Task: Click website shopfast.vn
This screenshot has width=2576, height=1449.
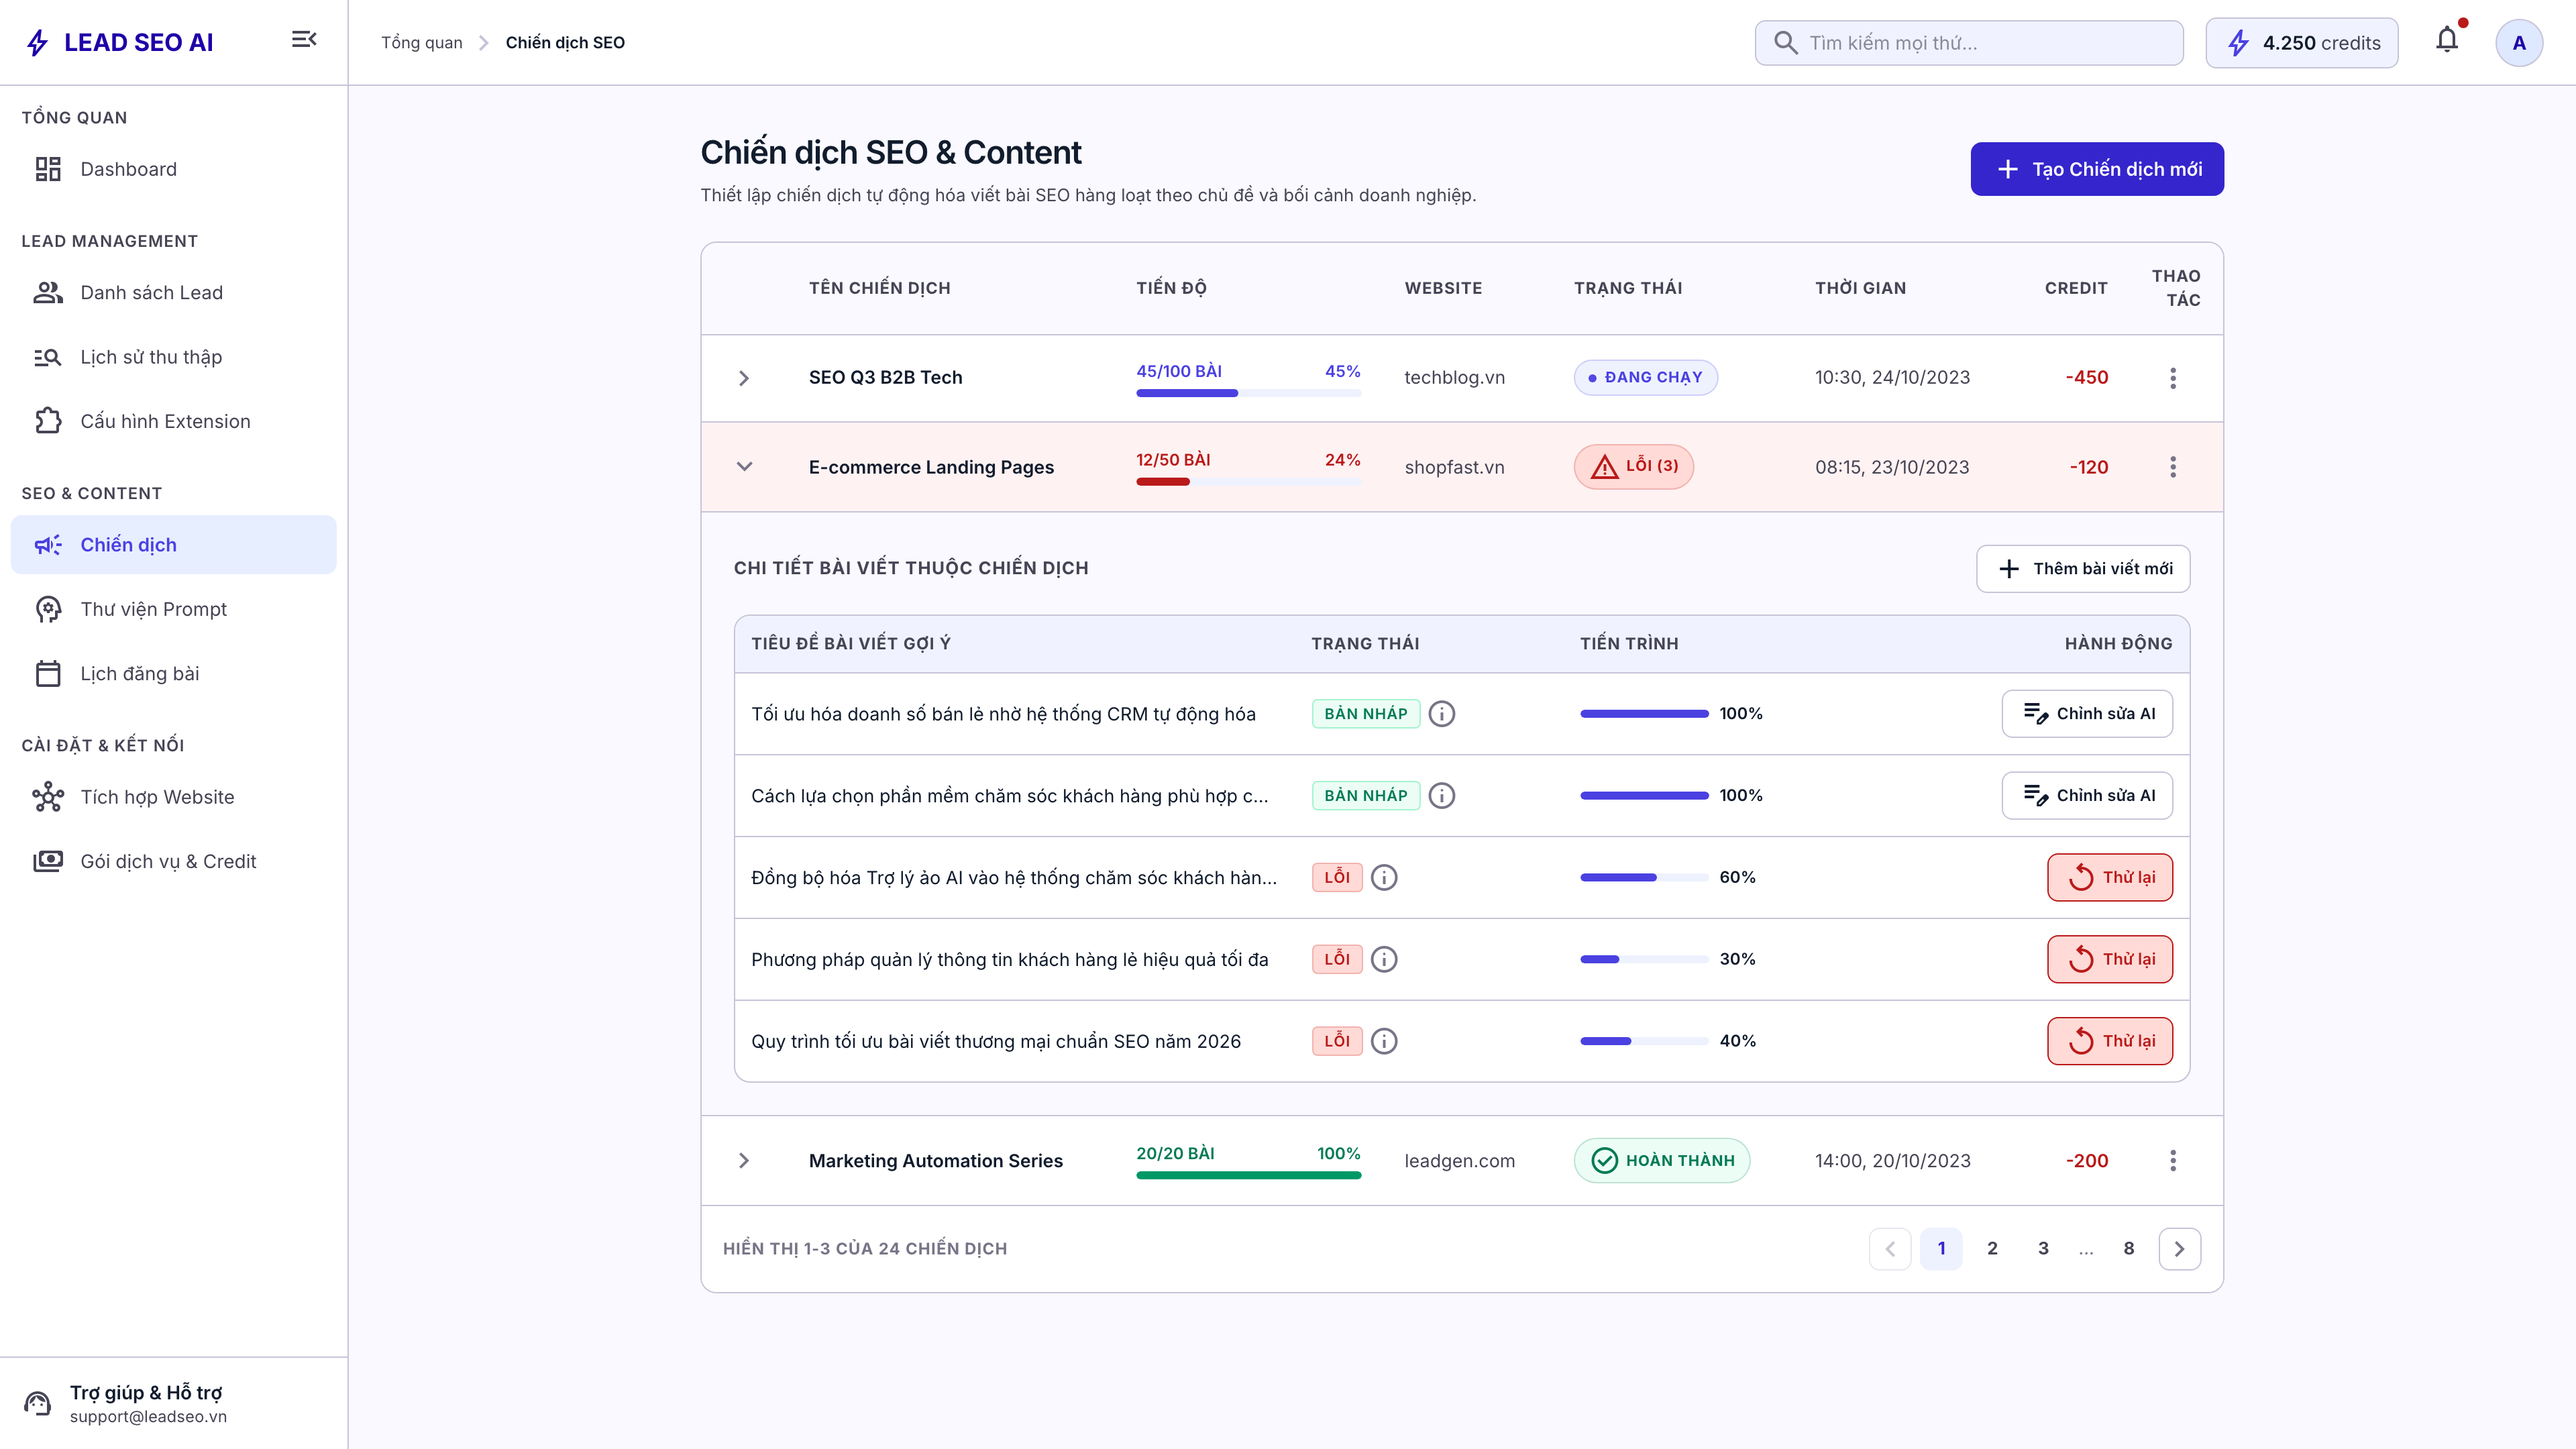Action: pyautogui.click(x=1454, y=467)
